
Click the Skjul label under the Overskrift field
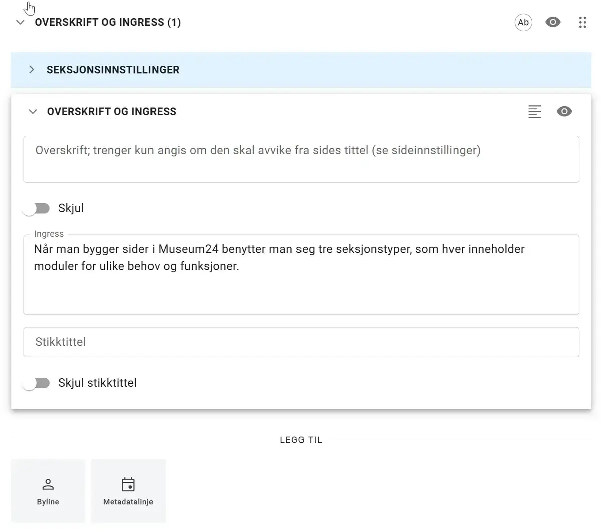[x=71, y=208]
